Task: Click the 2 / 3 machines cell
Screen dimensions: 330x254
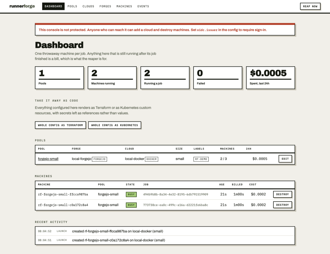Action: 224,159
